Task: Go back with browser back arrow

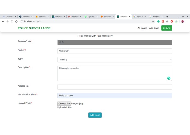Action: click(3, 21)
